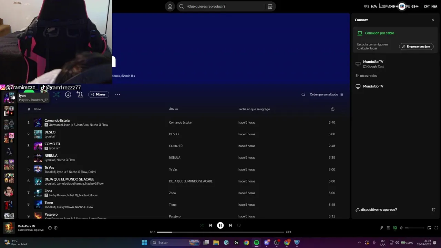Search within the playlist using magnifier icon

(x=303, y=94)
